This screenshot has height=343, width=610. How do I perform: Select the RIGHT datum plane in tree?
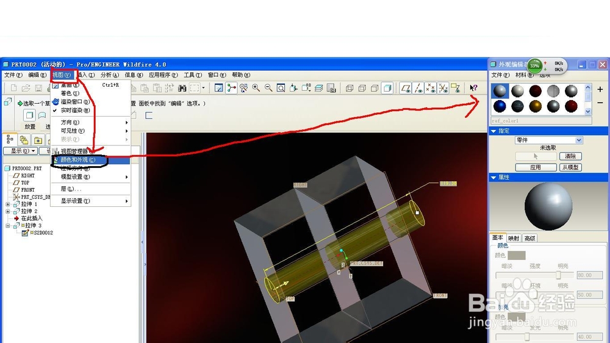[x=24, y=176]
